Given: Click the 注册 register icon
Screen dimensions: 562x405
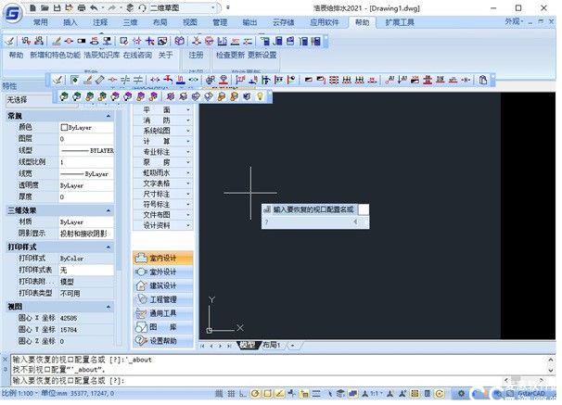Looking at the screenshot, I should click(x=196, y=55).
